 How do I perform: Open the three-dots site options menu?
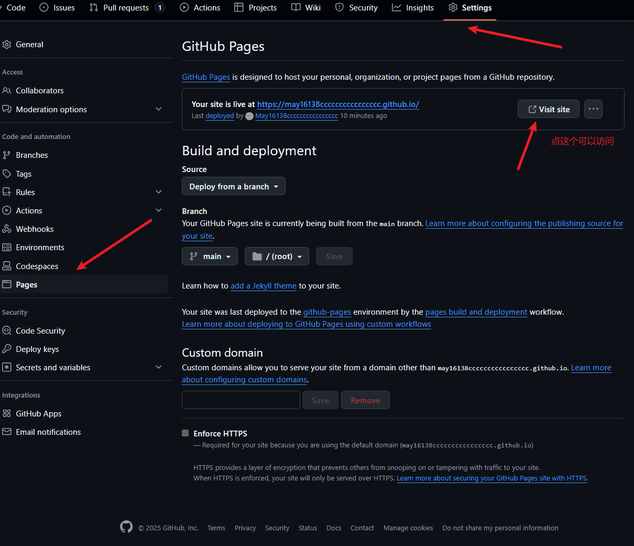[593, 109]
